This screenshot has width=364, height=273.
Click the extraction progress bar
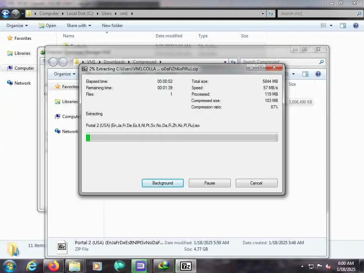click(182, 137)
